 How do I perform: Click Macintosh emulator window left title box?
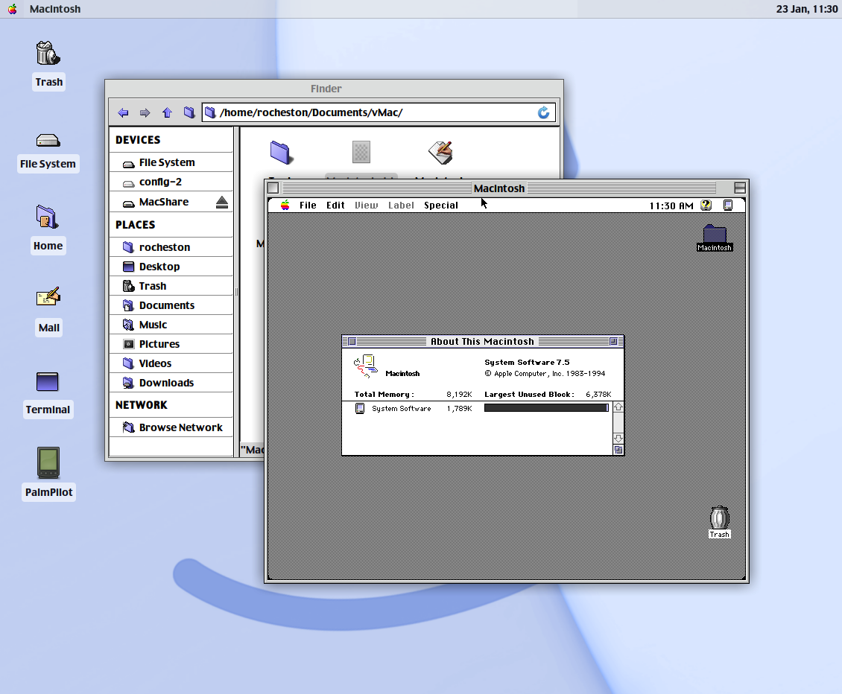pyautogui.click(x=273, y=188)
